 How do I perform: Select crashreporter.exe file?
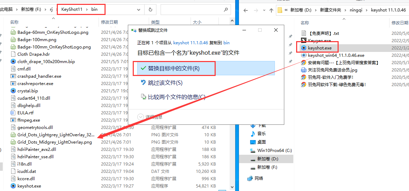35,84
